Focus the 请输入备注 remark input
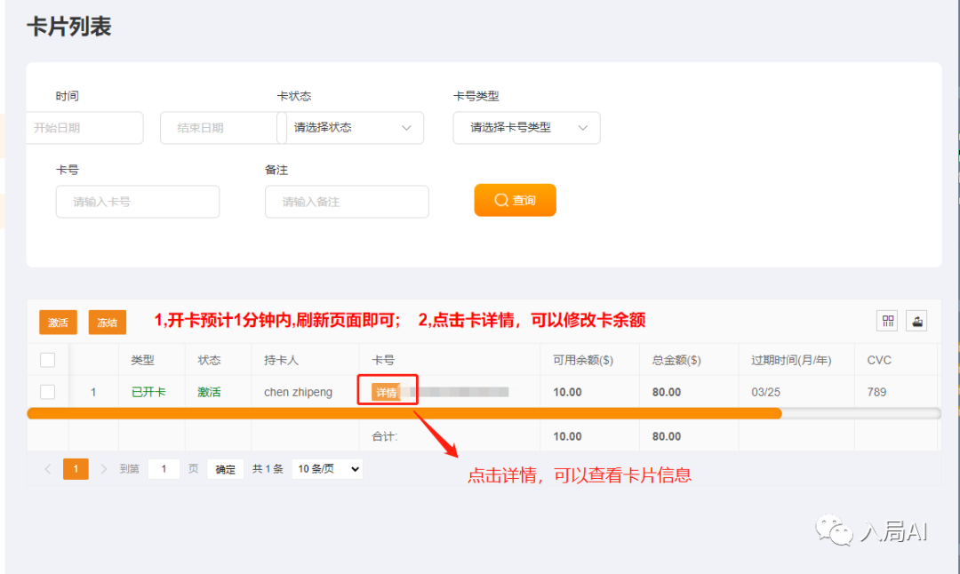 (x=347, y=202)
